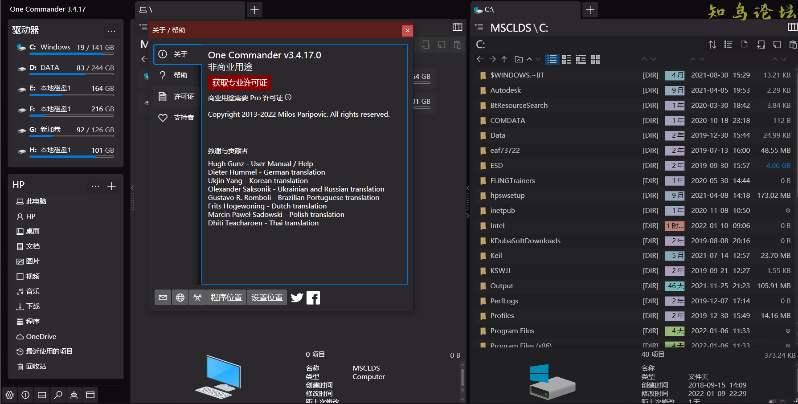Click the 程序位置 button

226,298
